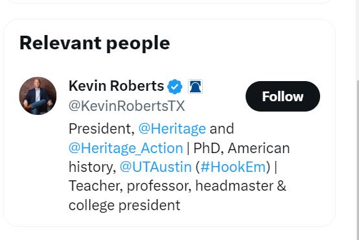Click the word "and" after @Heritage
The image size is (359, 240).
click(x=222, y=128)
